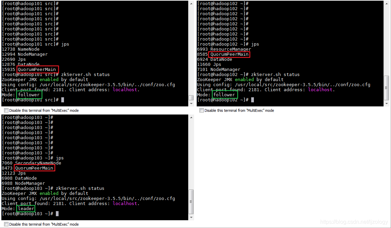
Task: Click the last prompt cursor in hadoop102 terminal
Action: pyautogui.click(x=253, y=100)
